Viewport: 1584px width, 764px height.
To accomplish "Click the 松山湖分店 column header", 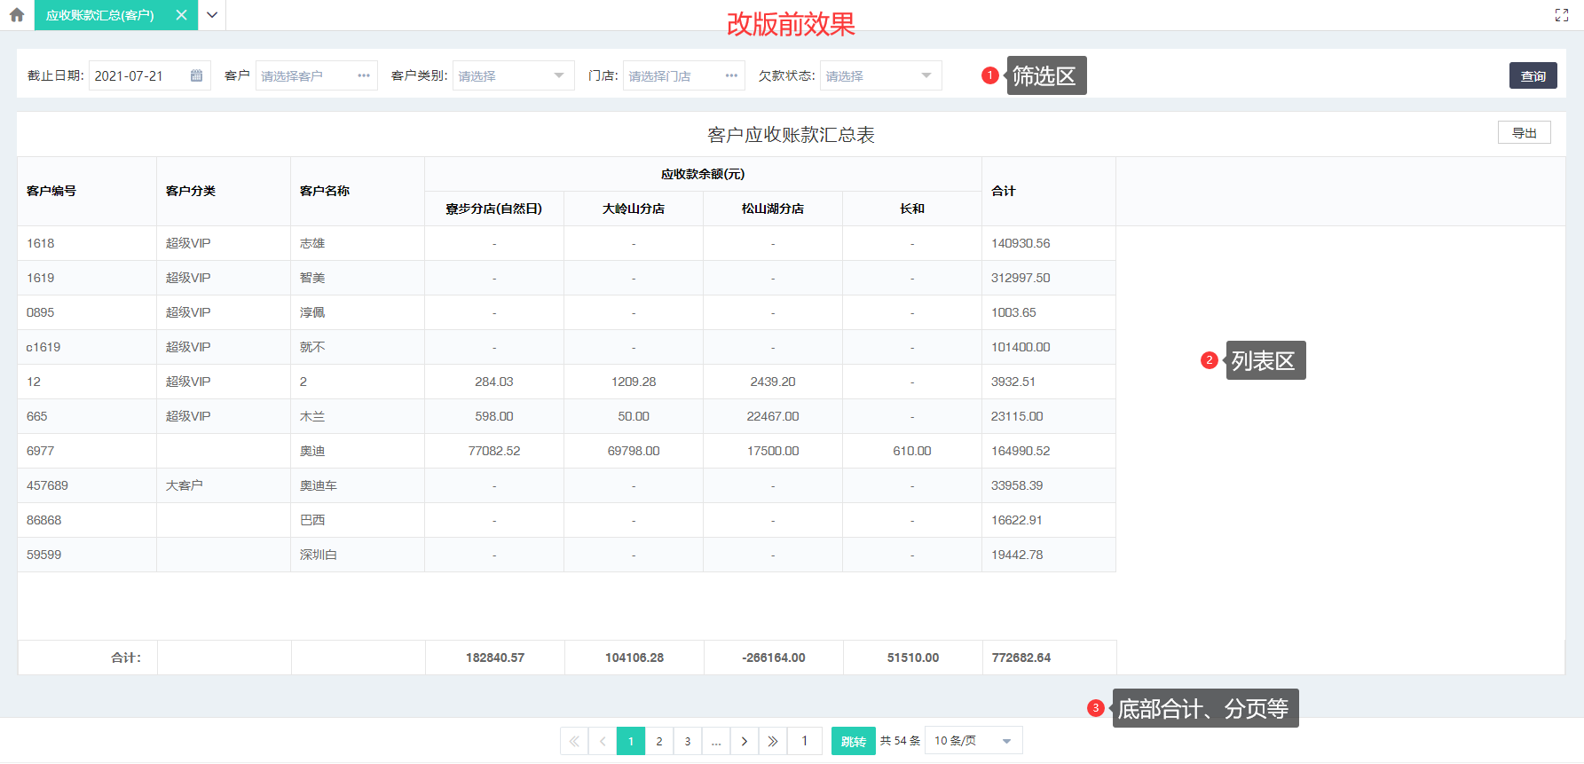I will pos(773,209).
